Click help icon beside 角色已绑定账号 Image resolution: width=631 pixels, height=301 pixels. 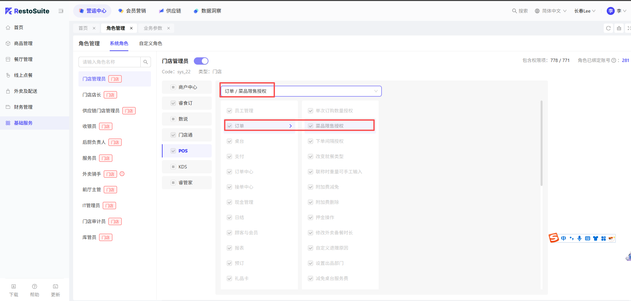point(614,60)
